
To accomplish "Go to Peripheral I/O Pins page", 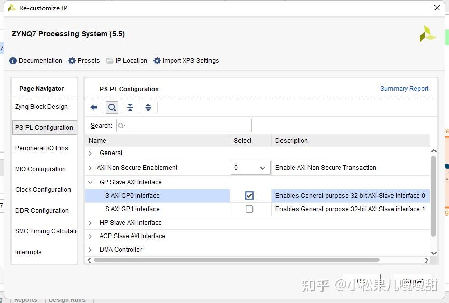I will [41, 148].
